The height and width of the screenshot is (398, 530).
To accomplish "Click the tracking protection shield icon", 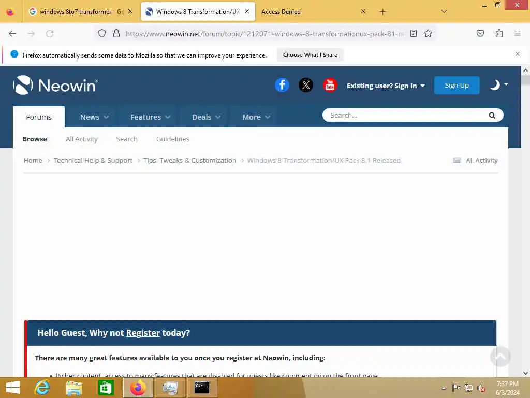I will coord(102,33).
